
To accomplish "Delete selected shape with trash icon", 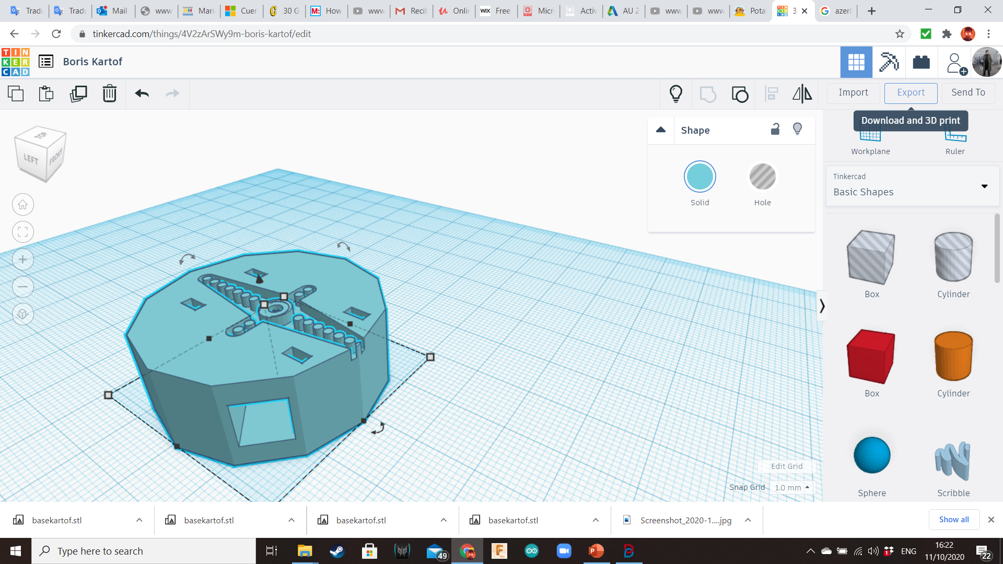I will [110, 93].
